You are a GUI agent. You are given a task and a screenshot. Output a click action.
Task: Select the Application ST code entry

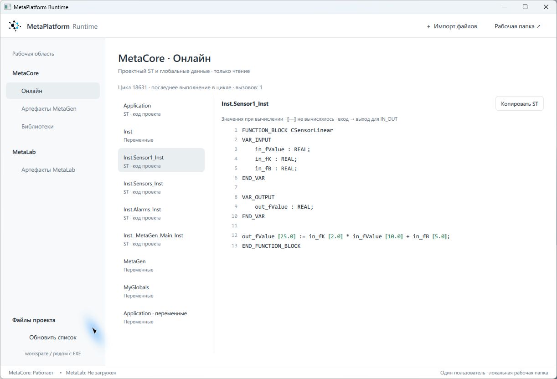pyautogui.click(x=161, y=109)
